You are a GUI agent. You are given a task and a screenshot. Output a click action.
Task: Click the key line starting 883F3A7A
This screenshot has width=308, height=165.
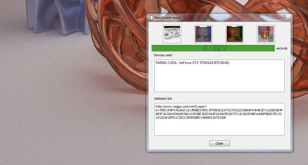tap(219, 114)
